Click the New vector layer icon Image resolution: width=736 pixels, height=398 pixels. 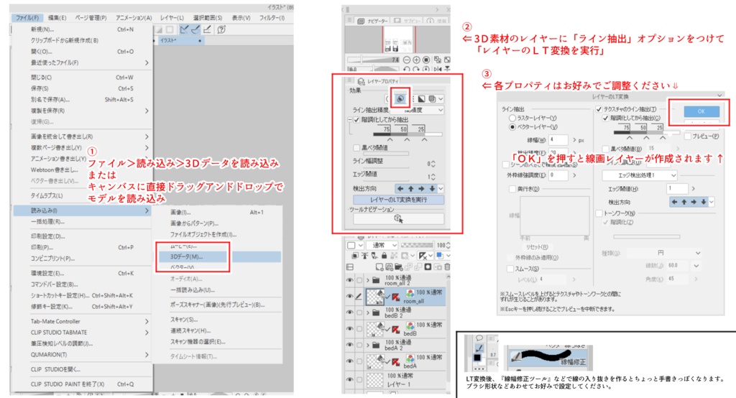(x=389, y=267)
